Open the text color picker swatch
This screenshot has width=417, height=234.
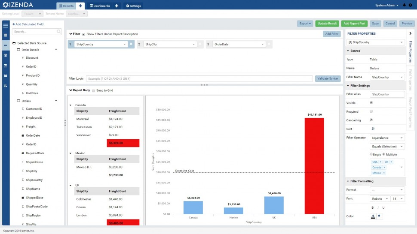[x=373, y=216]
